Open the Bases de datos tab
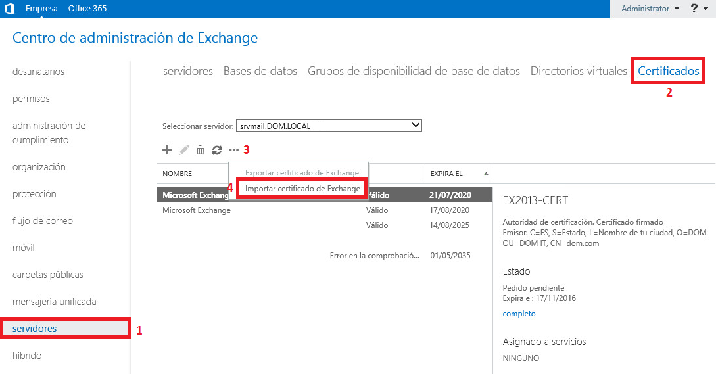This screenshot has height=374, width=716. tap(260, 71)
